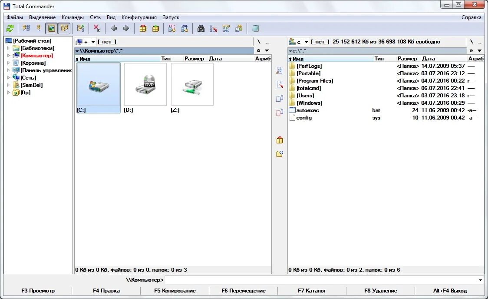This screenshot has height=299, width=488.
Task: Click the pack icon in the middle bar
Action: [x=280, y=140]
